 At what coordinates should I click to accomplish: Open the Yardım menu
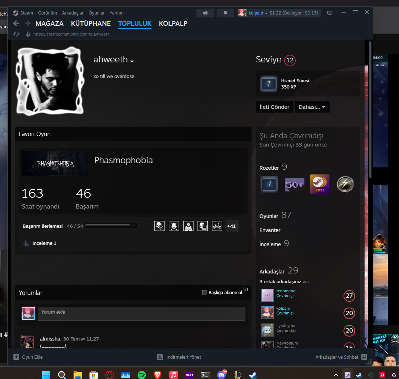[x=117, y=13]
